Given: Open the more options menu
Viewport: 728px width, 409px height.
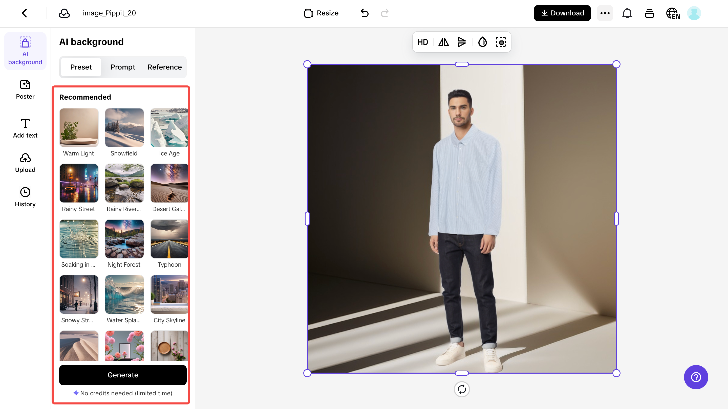Looking at the screenshot, I should pyautogui.click(x=605, y=13).
